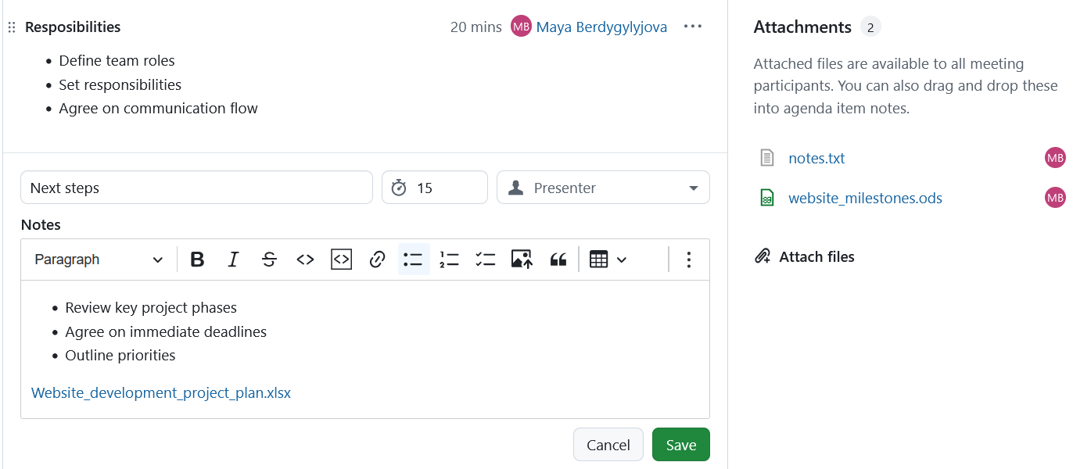The width and height of the screenshot is (1073, 469).
Task: Toggle bold formatting in the notes toolbar
Action: click(197, 259)
